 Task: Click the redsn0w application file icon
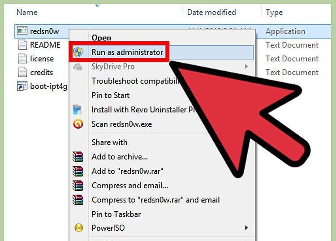(x=22, y=31)
